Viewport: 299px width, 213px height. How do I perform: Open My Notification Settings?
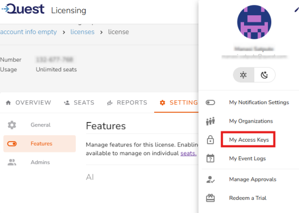259,102
